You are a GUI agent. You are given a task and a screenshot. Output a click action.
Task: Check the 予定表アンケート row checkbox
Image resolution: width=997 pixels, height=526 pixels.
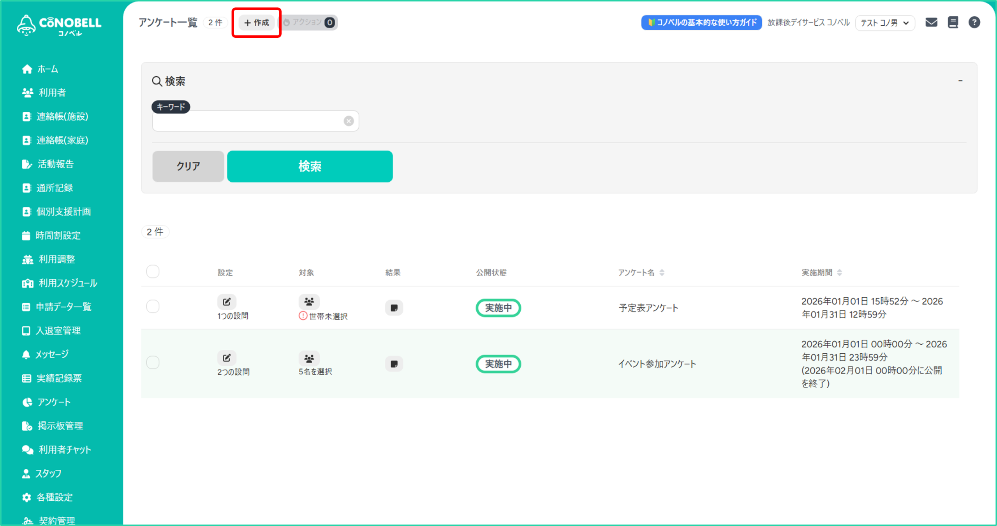[x=153, y=307]
